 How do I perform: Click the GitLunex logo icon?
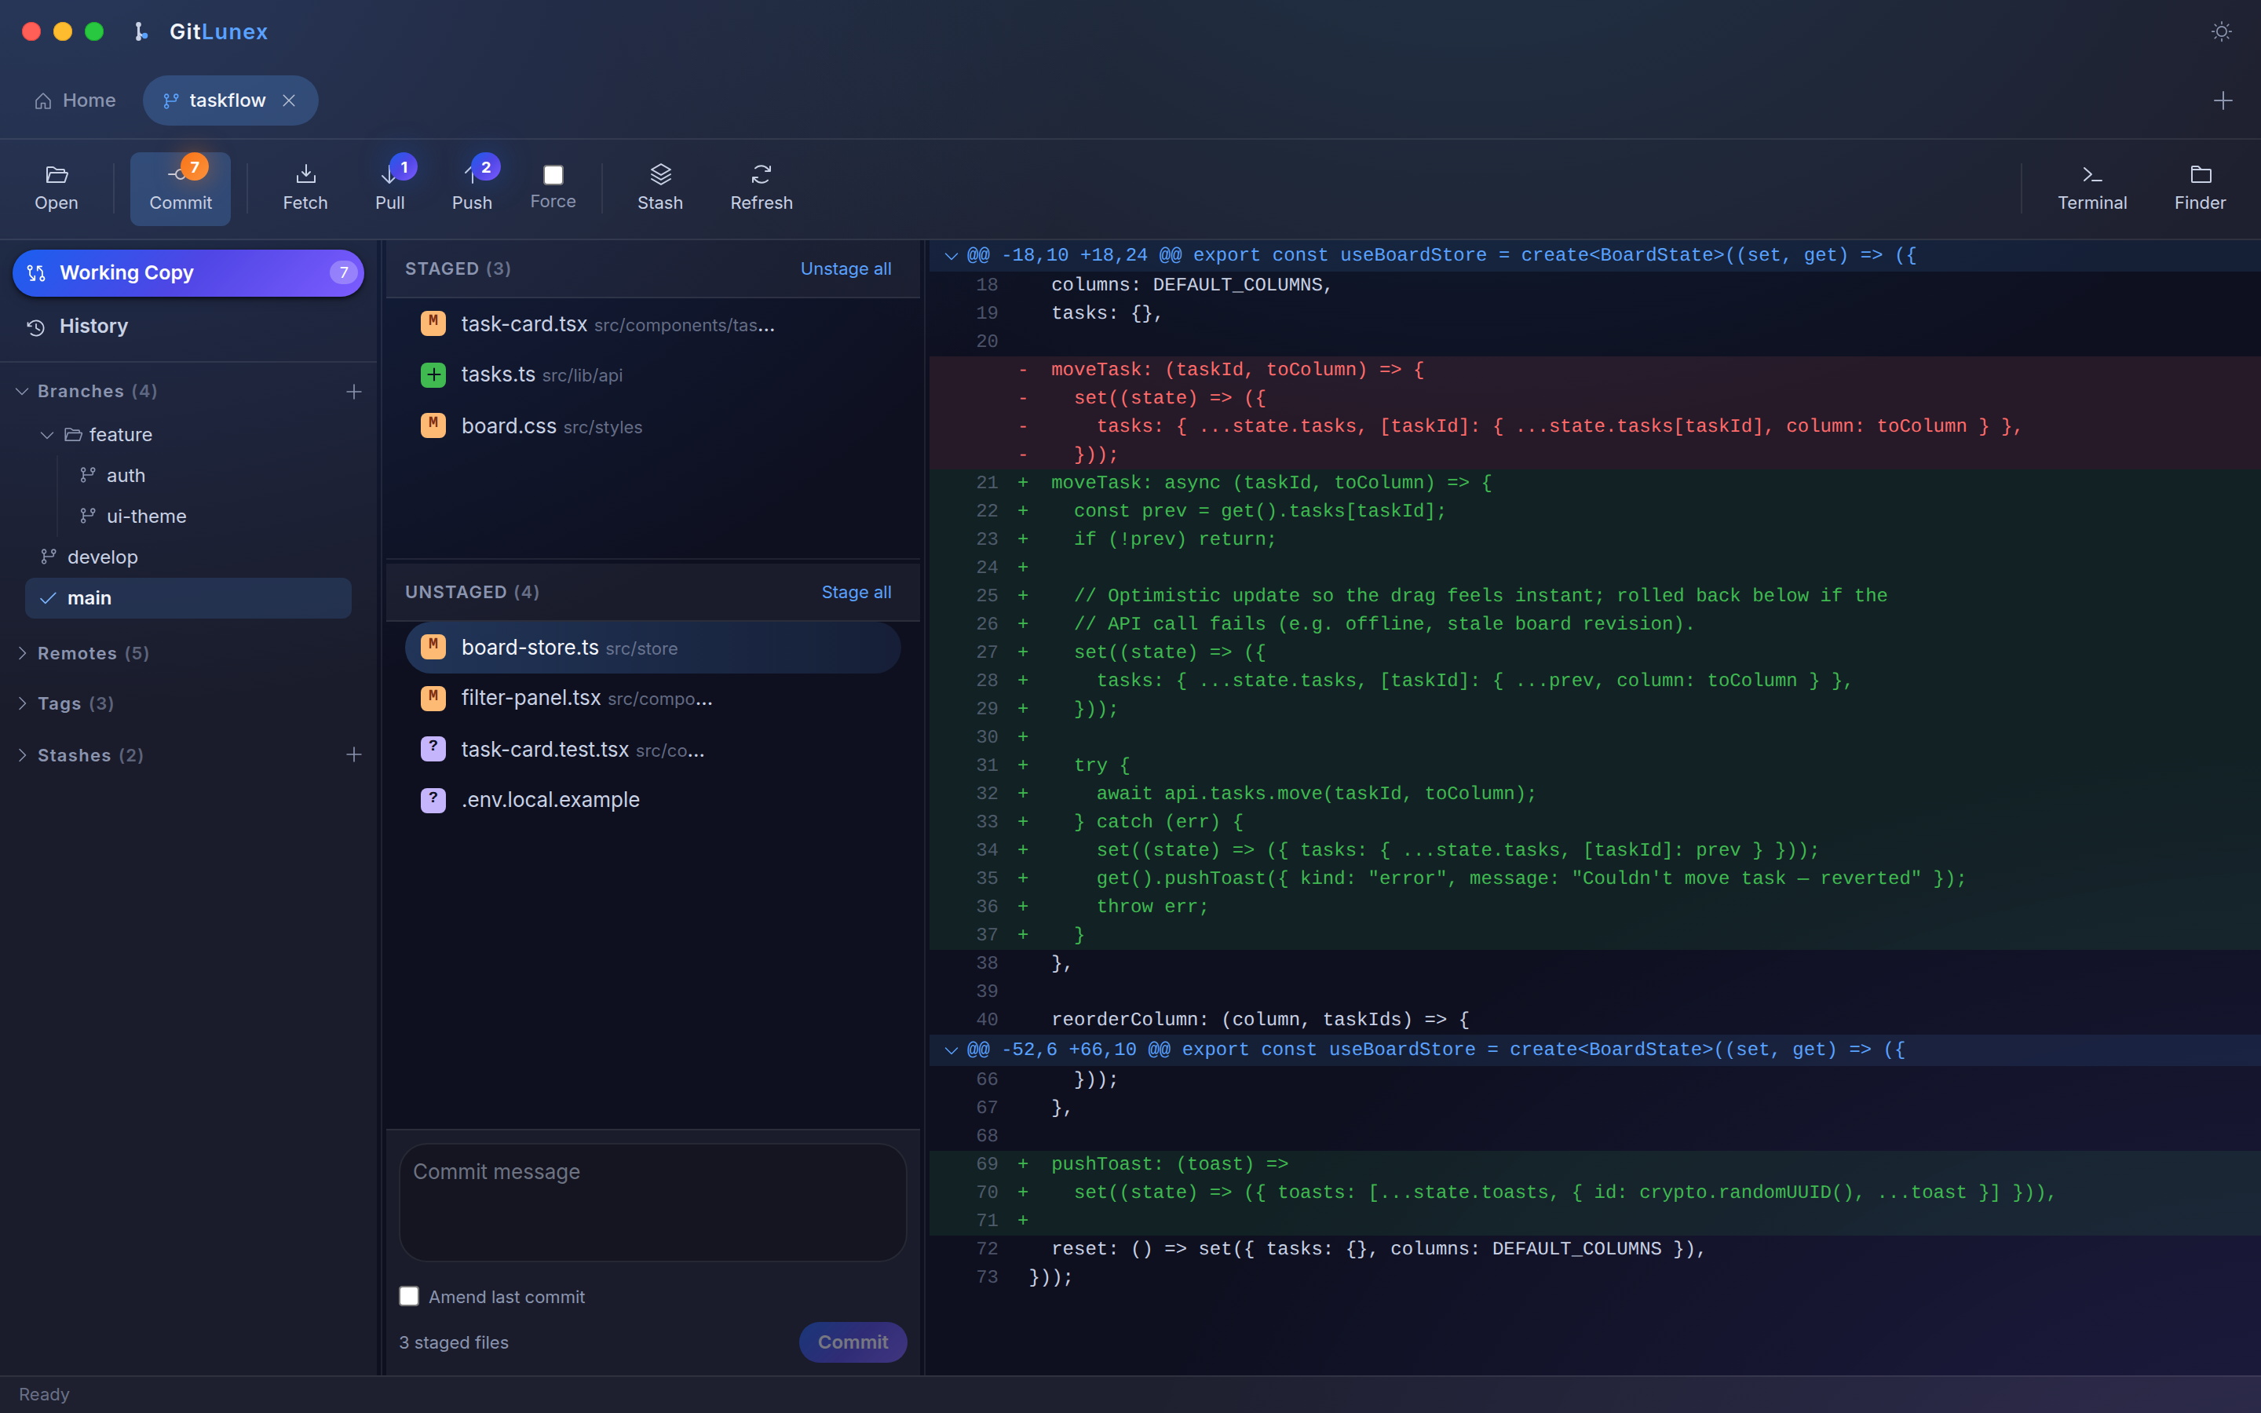click(141, 31)
